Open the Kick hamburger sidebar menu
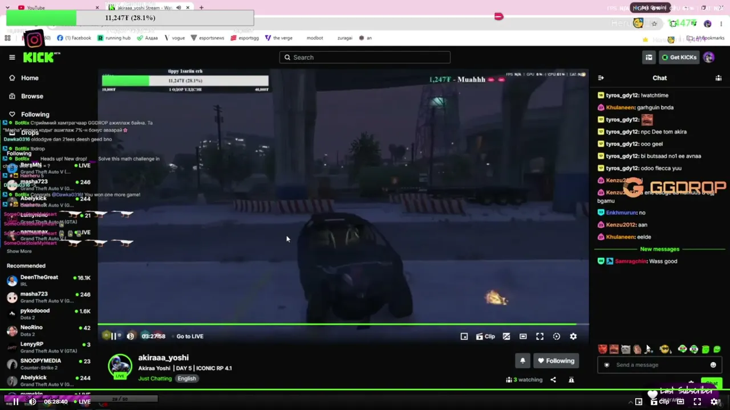The height and width of the screenshot is (410, 730). pos(12,58)
